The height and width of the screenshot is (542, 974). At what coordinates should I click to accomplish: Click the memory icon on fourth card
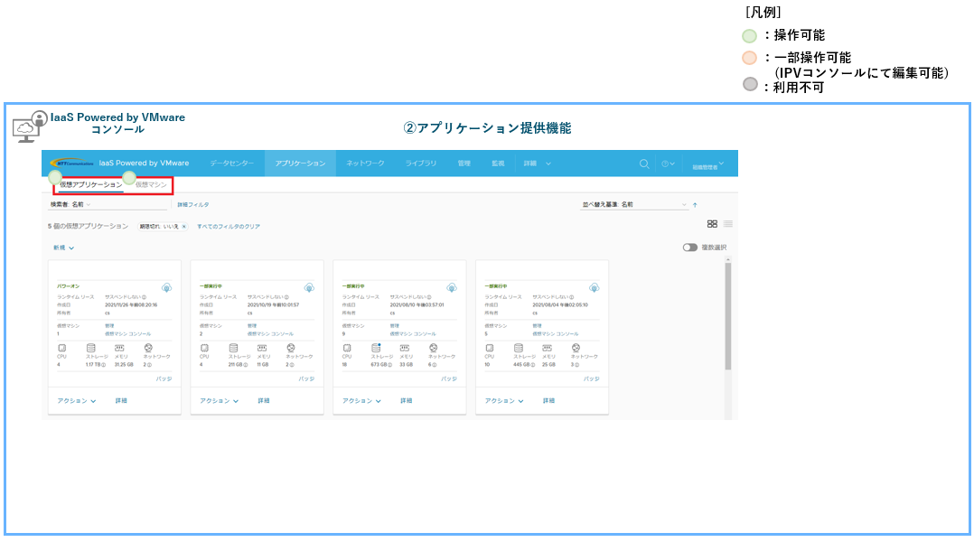click(x=548, y=348)
